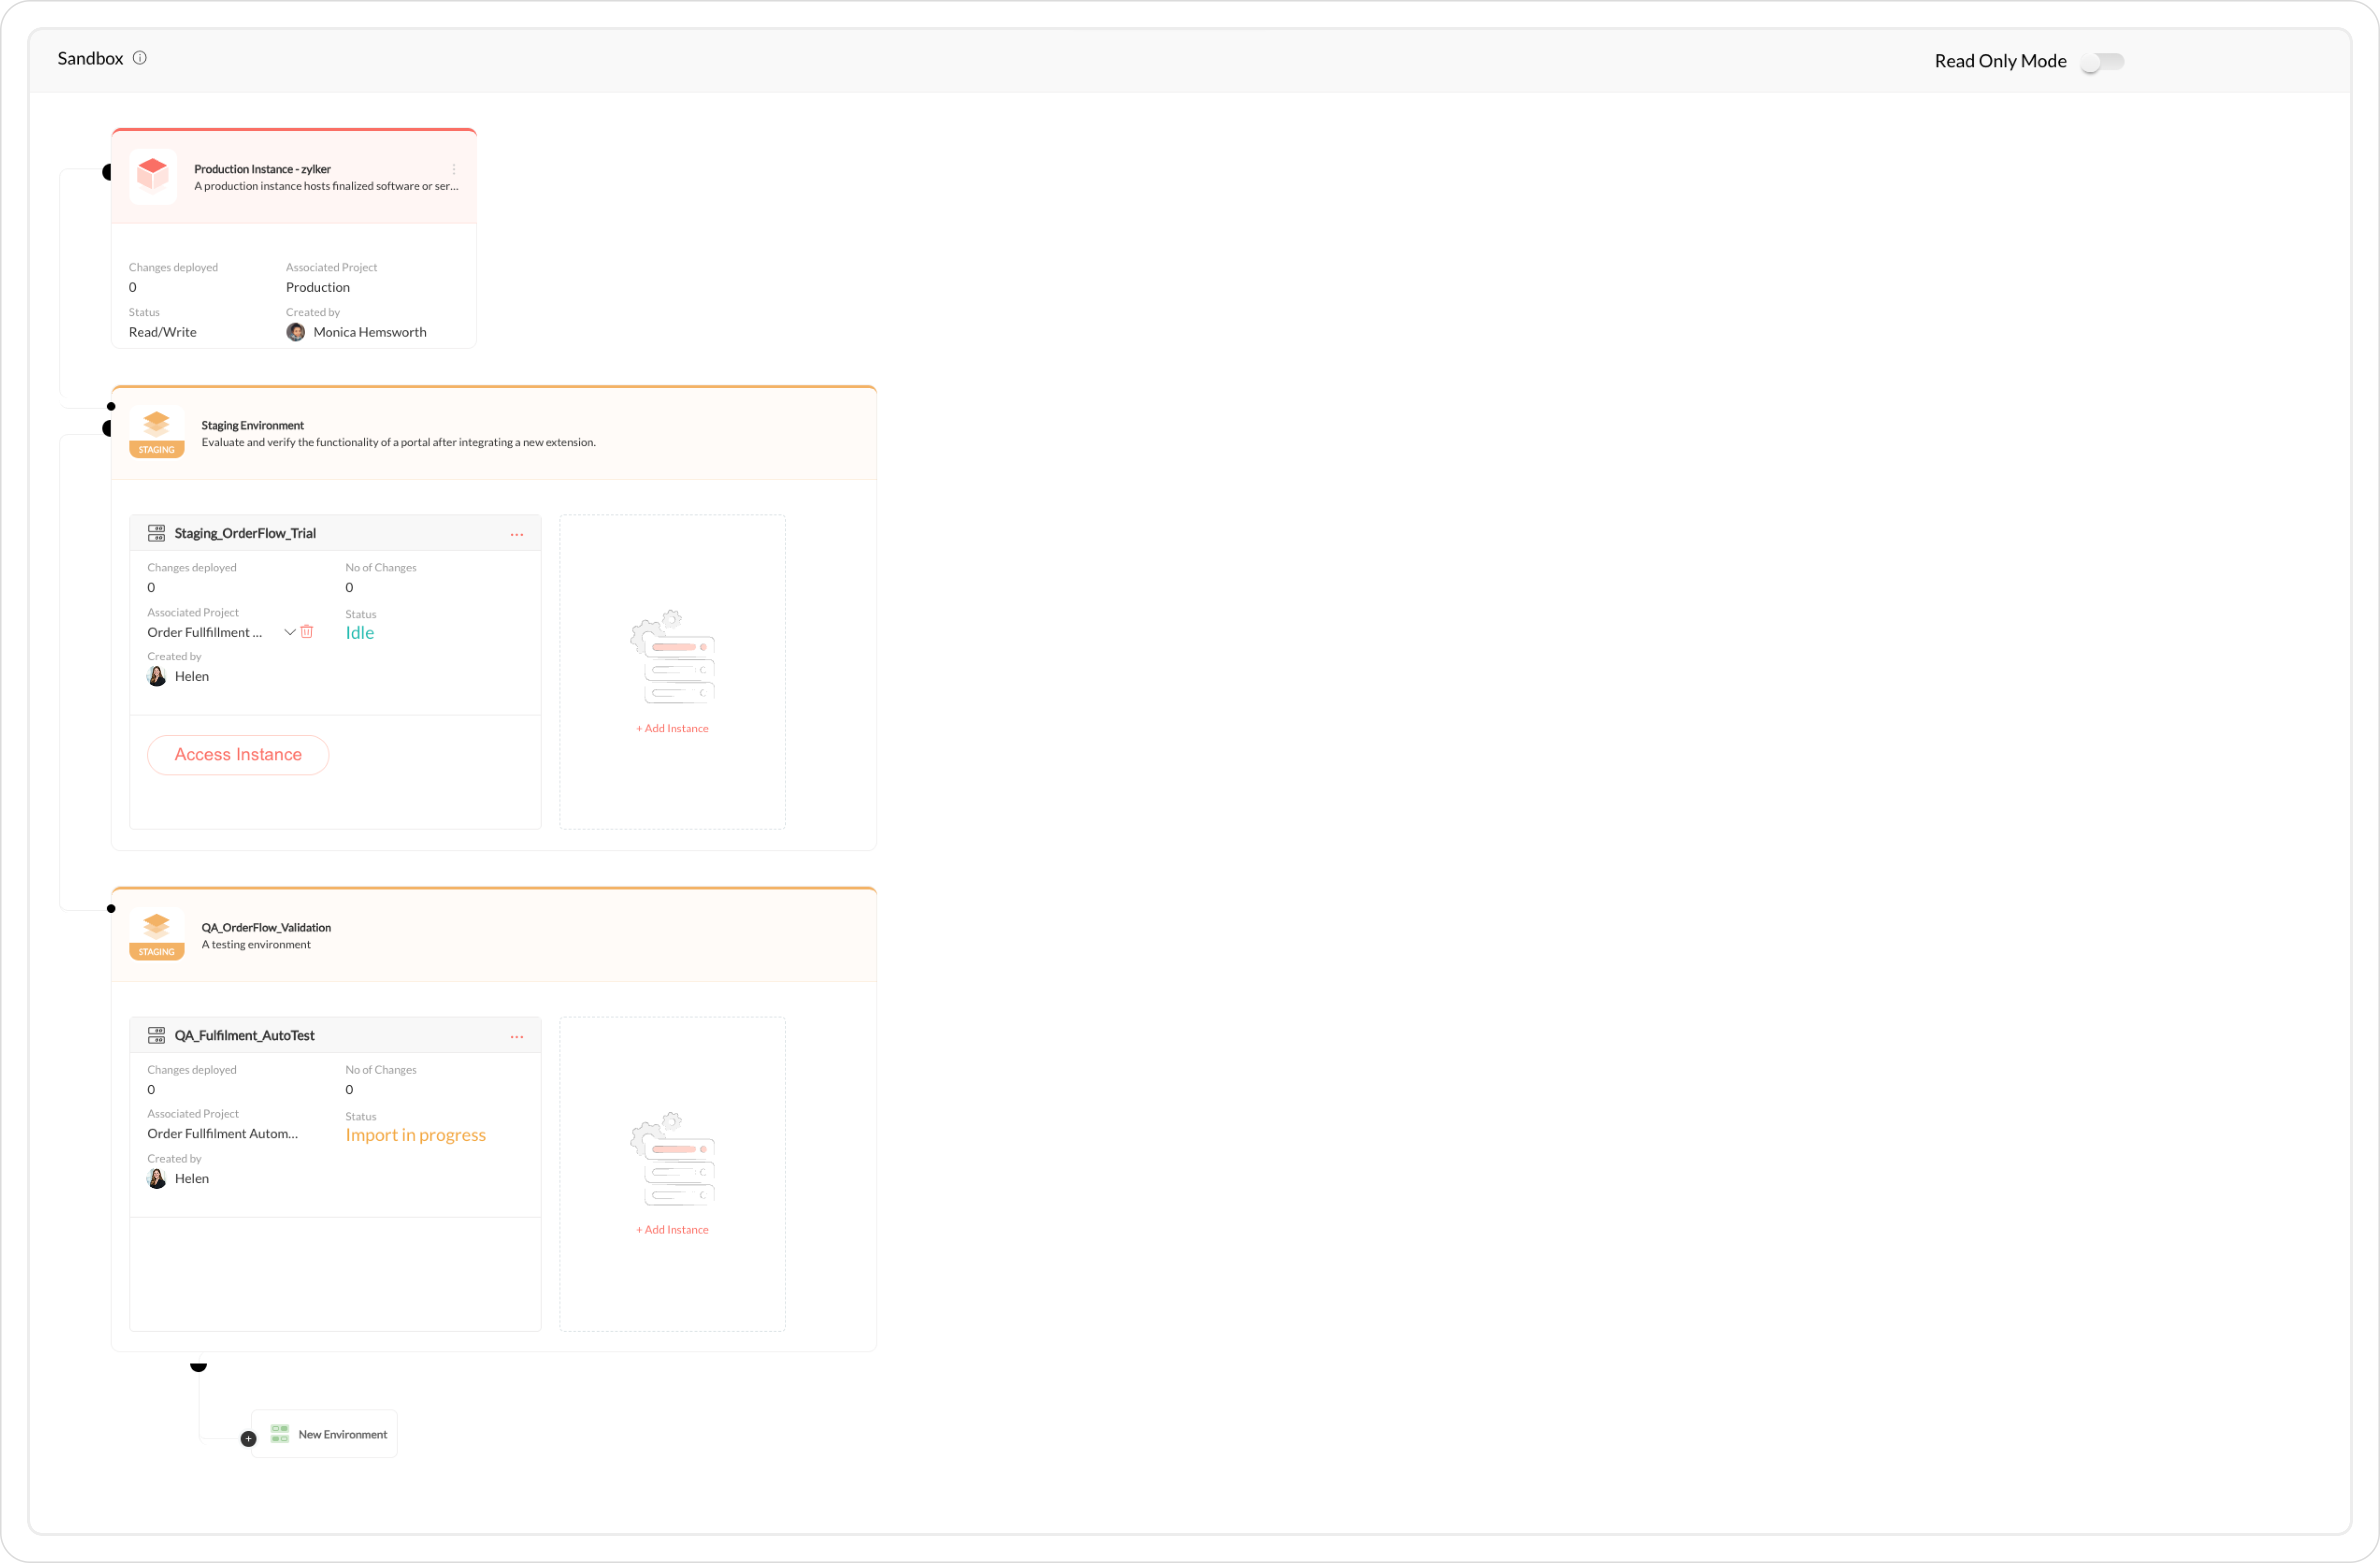
Task: Click Helen's avatar in Staging_OrderFlow_Trial card
Action: point(157,677)
